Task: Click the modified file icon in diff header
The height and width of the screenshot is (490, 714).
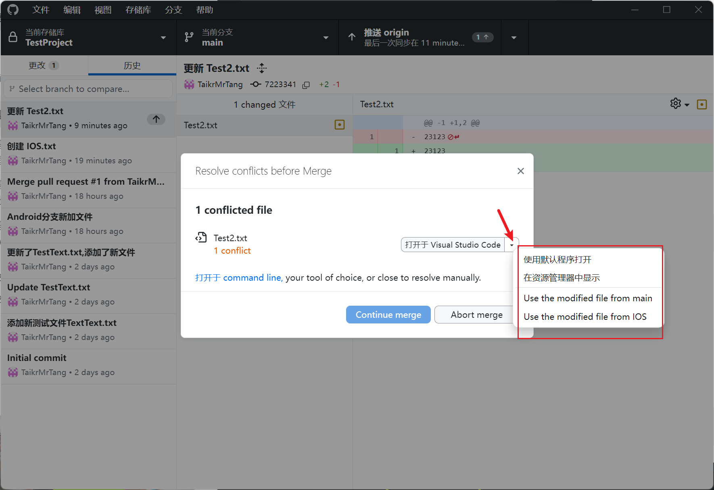Action: [702, 104]
